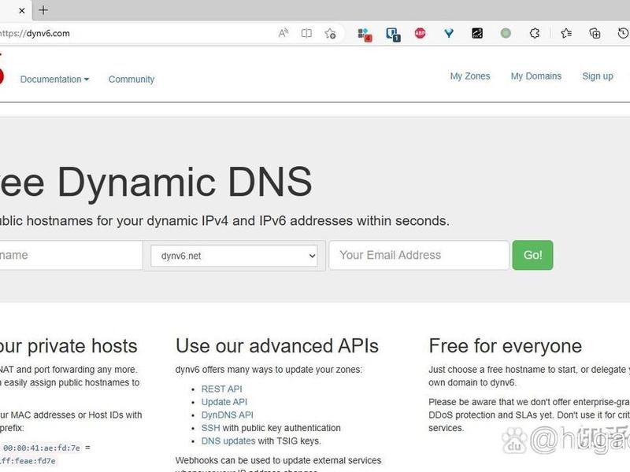
Task: Click the Your Email Address field
Action: point(419,255)
